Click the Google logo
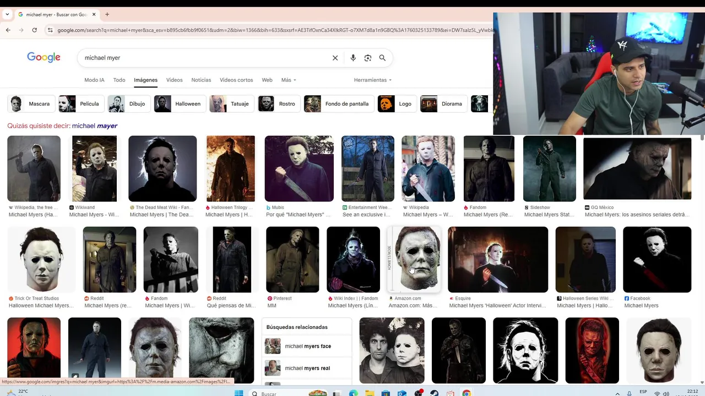The height and width of the screenshot is (396, 705). point(44,57)
